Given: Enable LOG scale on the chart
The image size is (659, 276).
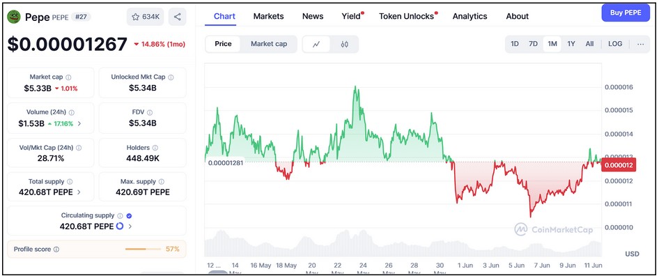Looking at the screenshot, I should (615, 44).
